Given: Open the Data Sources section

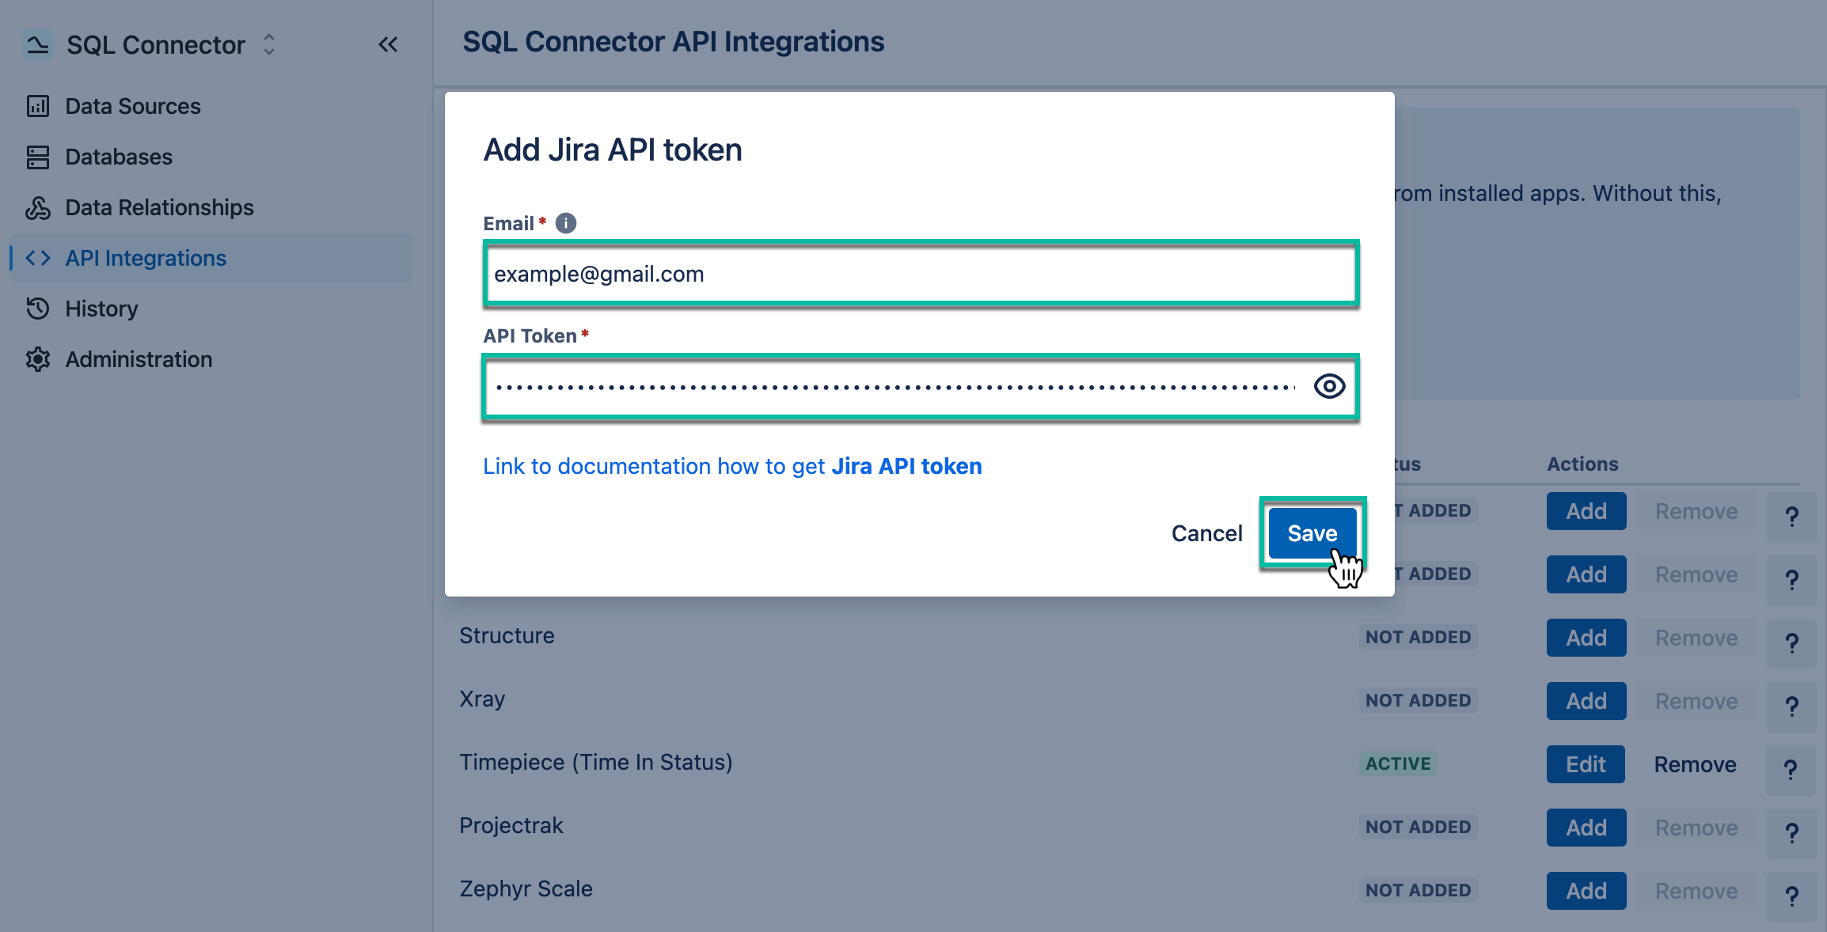Looking at the screenshot, I should [x=131, y=105].
